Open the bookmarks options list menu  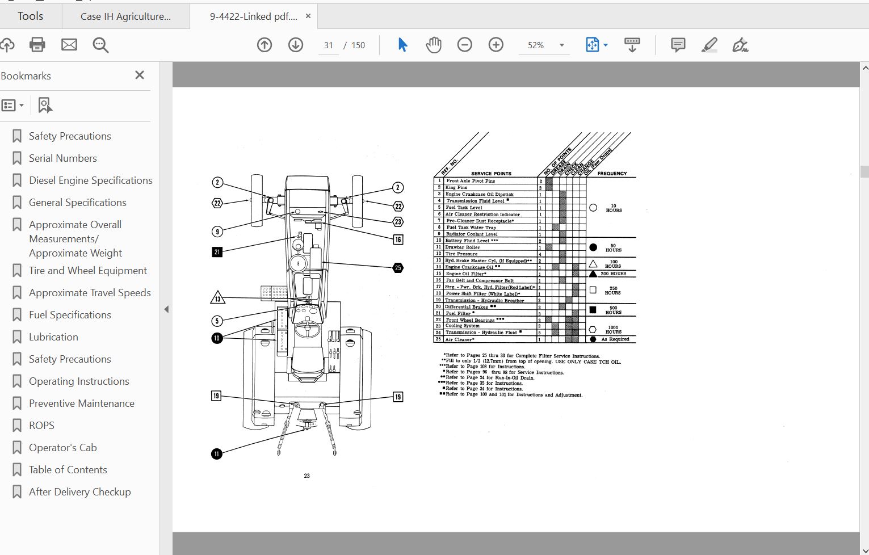click(x=12, y=106)
